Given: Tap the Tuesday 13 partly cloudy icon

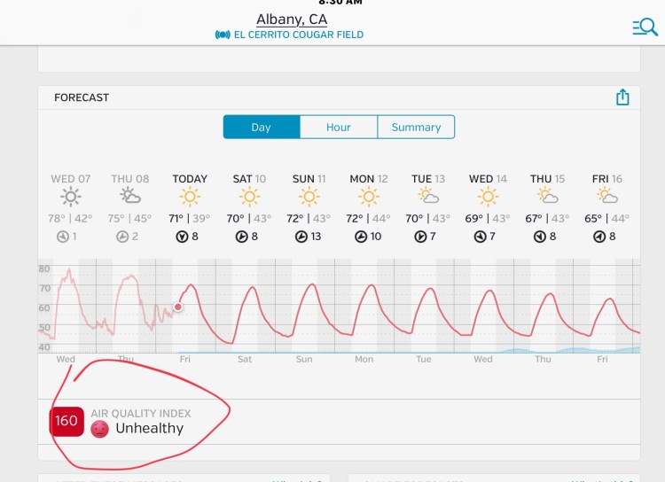Looking at the screenshot, I should click(x=428, y=197).
